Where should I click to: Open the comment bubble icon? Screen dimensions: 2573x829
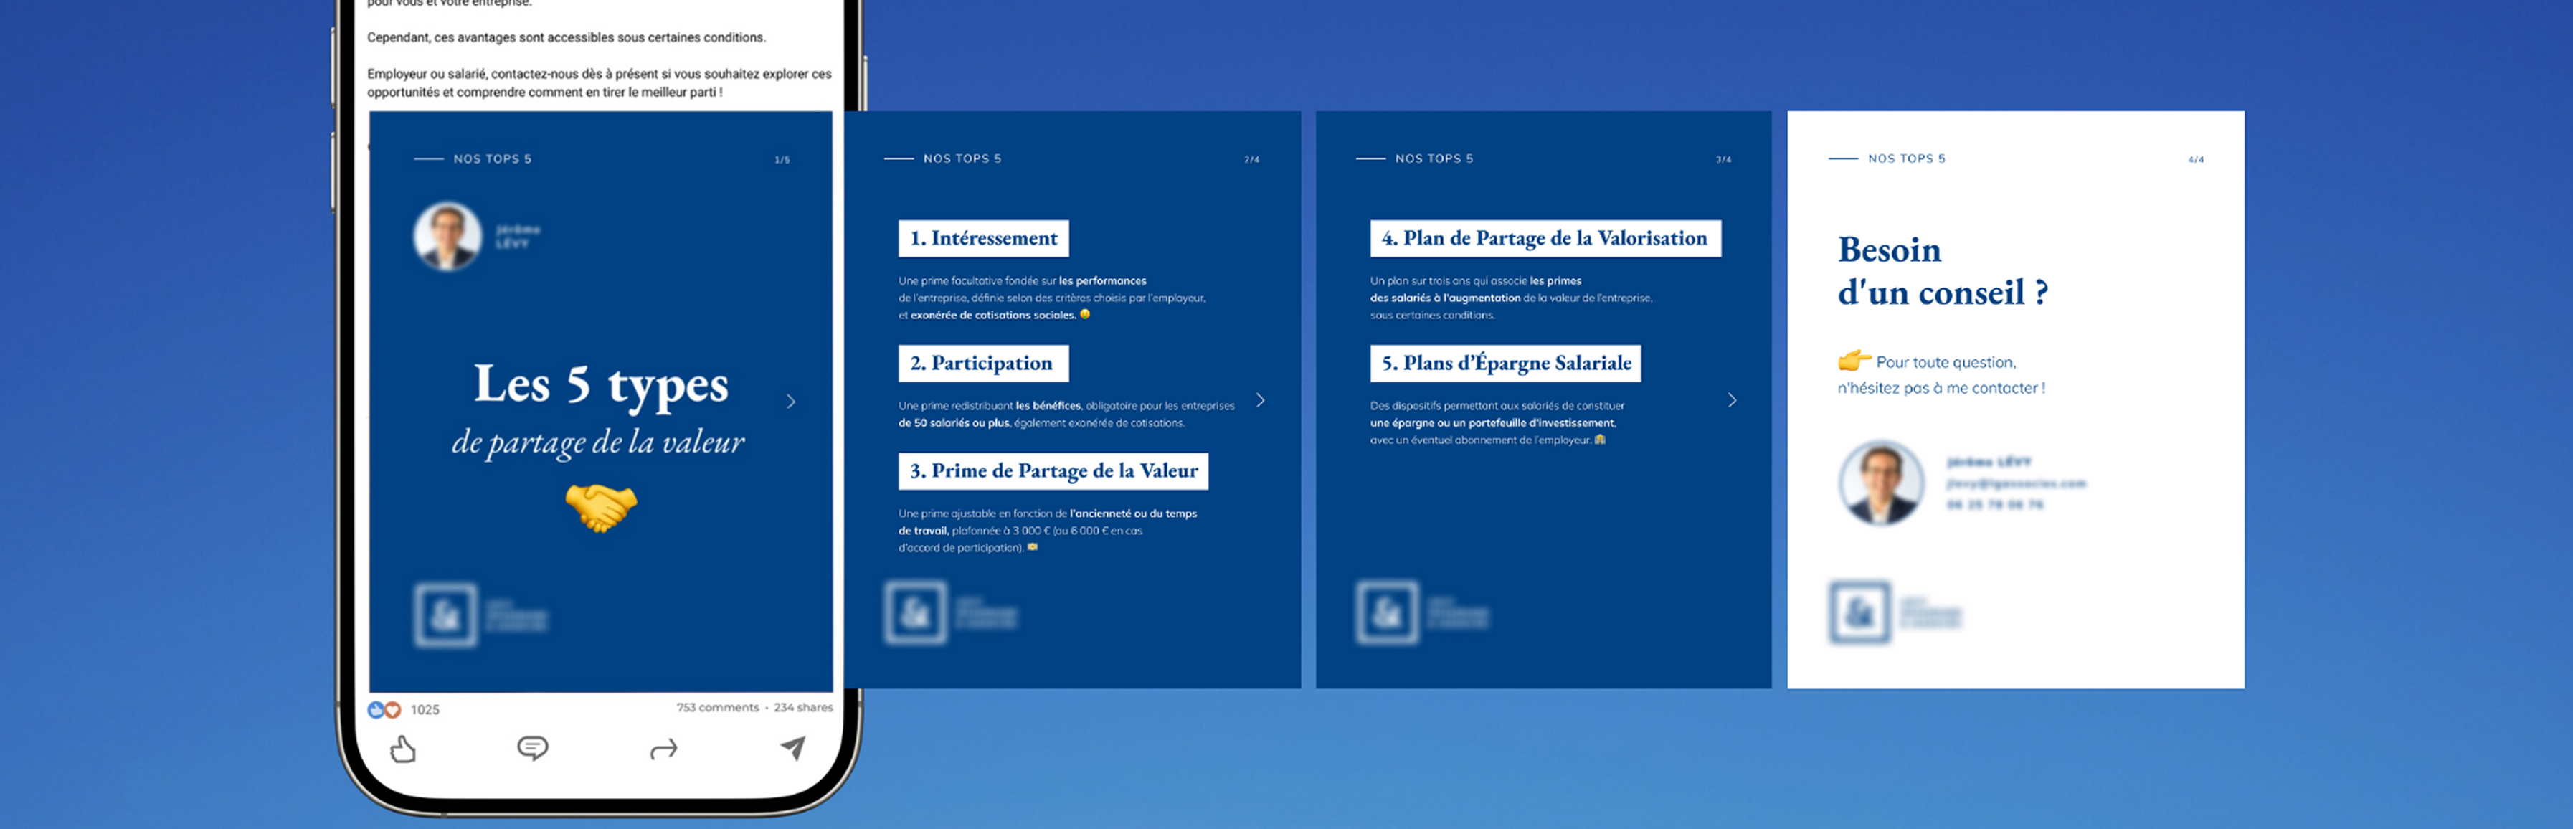[532, 748]
